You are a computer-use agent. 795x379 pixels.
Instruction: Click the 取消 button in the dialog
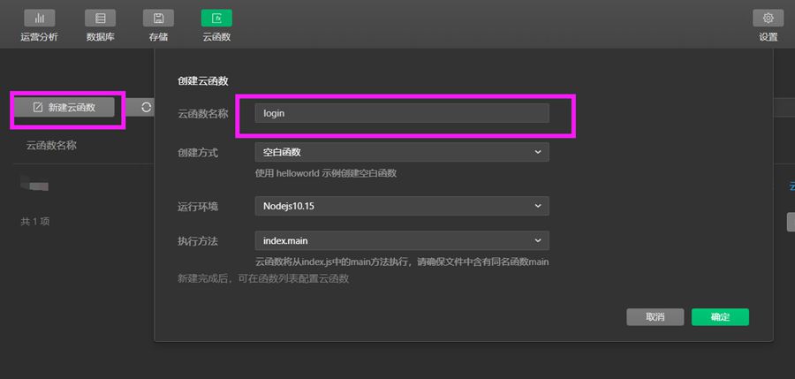point(655,317)
